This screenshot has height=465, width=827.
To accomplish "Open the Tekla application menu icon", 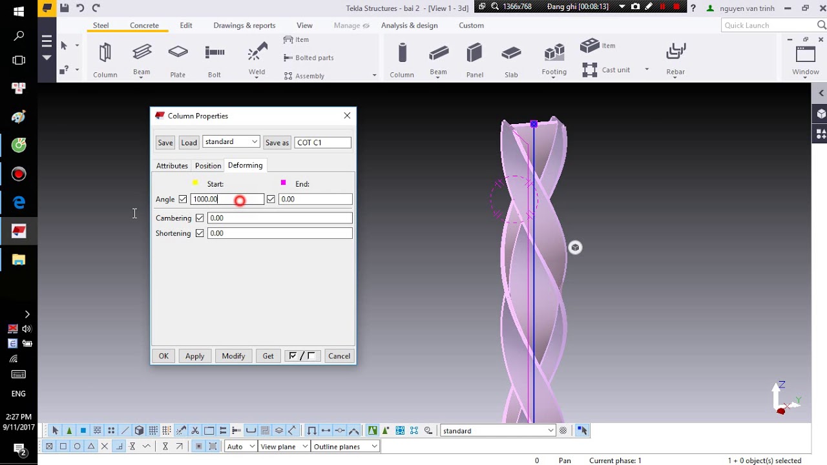I will click(x=47, y=8).
